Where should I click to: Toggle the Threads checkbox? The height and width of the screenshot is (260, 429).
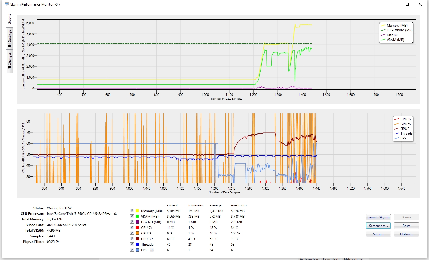tap(132, 244)
